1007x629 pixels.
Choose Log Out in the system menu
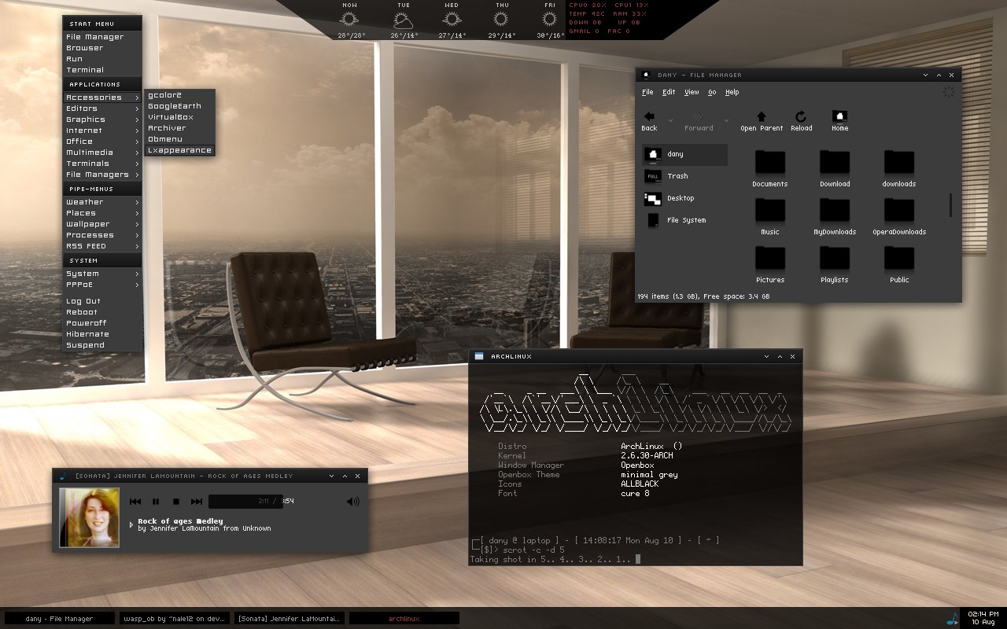(x=102, y=301)
